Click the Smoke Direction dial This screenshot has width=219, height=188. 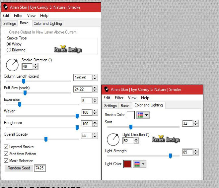[x=12, y=65]
